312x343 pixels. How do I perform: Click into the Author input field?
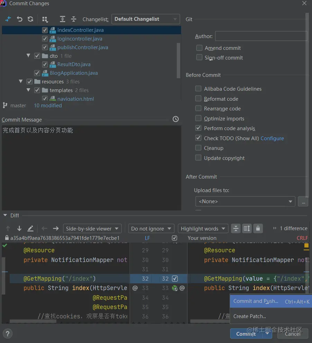coord(261,36)
